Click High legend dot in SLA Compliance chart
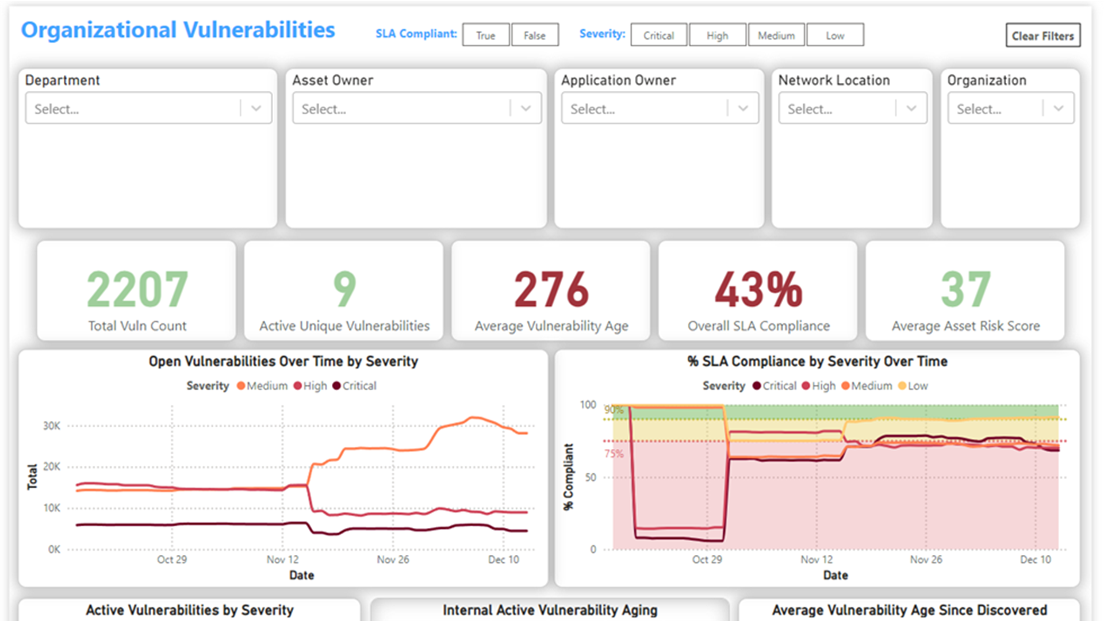The height and width of the screenshot is (621, 1104). pos(806,386)
